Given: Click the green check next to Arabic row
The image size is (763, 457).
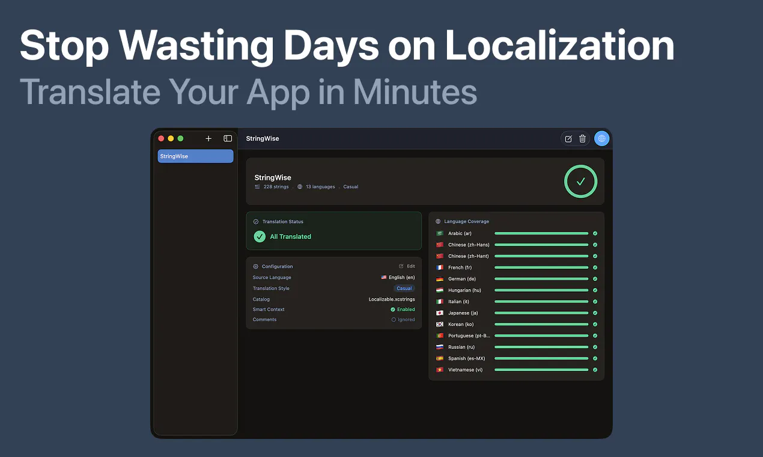Looking at the screenshot, I should 595,233.
